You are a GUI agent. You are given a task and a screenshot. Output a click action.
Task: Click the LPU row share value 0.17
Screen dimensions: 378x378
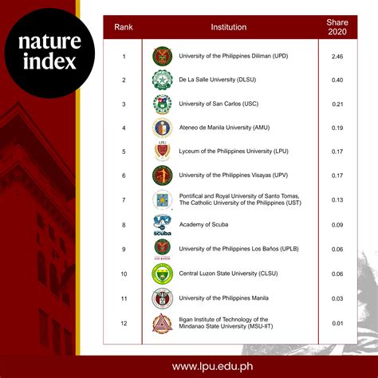pos(337,152)
